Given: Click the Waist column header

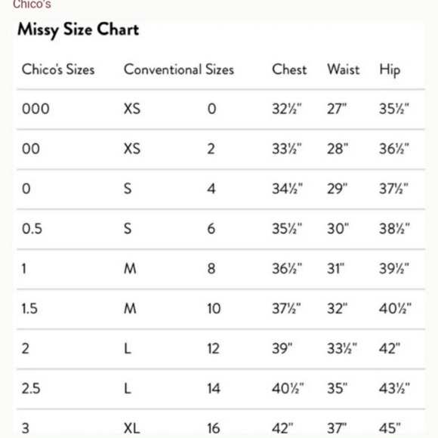Looking at the screenshot, I should coord(344,69).
